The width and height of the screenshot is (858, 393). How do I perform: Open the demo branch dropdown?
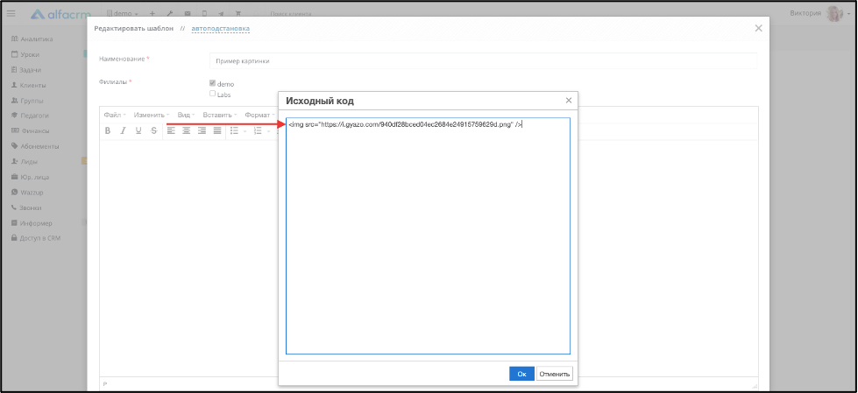pos(122,14)
